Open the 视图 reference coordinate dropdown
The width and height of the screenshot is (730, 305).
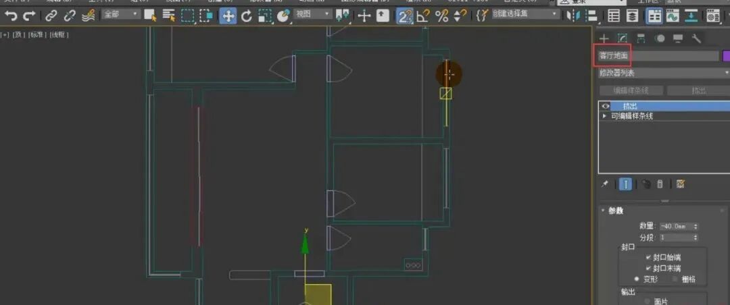click(313, 14)
